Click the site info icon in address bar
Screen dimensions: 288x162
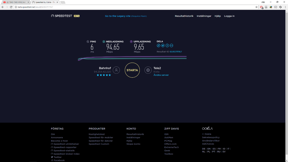point(16,7)
